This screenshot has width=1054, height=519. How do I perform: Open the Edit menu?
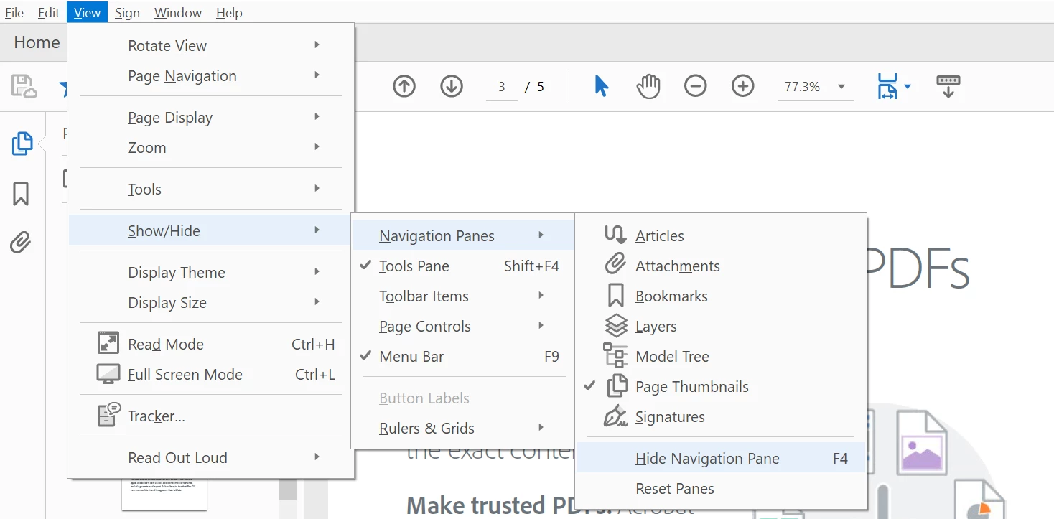point(49,12)
